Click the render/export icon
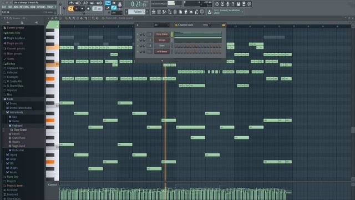Image resolution: width=355 pixels, height=200 pixels. (244, 4)
